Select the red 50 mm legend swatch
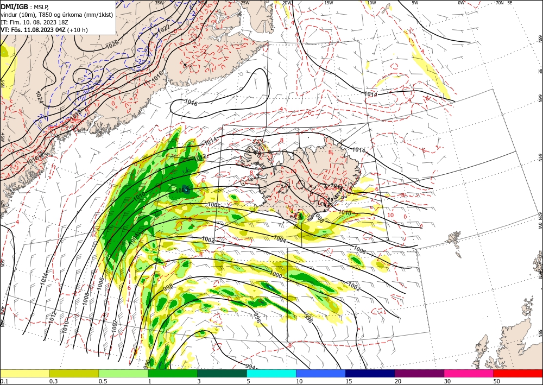 pos(518,373)
